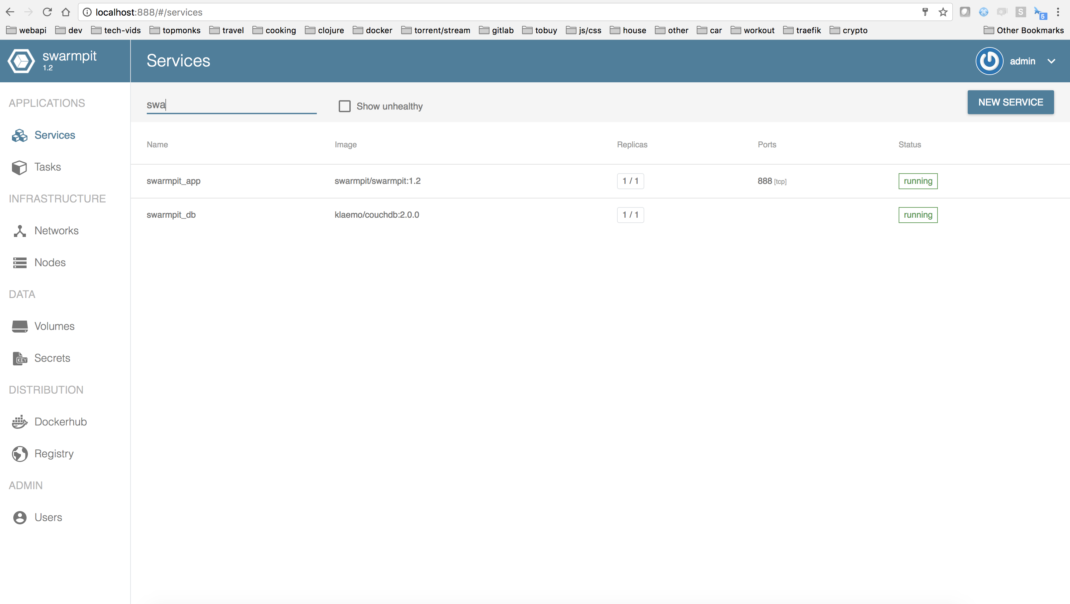Select the Users icon under ADMIN
1070x604 pixels.
19,517
